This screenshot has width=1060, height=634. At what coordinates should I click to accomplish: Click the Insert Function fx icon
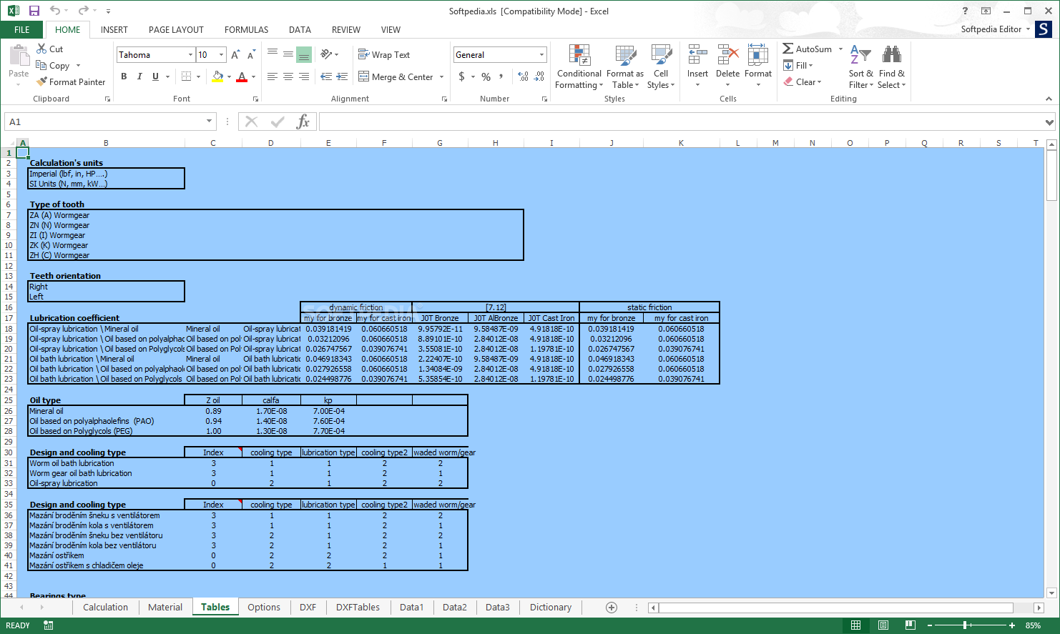point(303,122)
